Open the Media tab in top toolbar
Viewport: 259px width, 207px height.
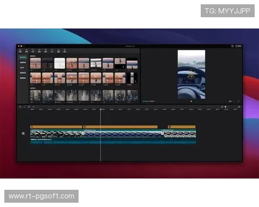(20, 50)
